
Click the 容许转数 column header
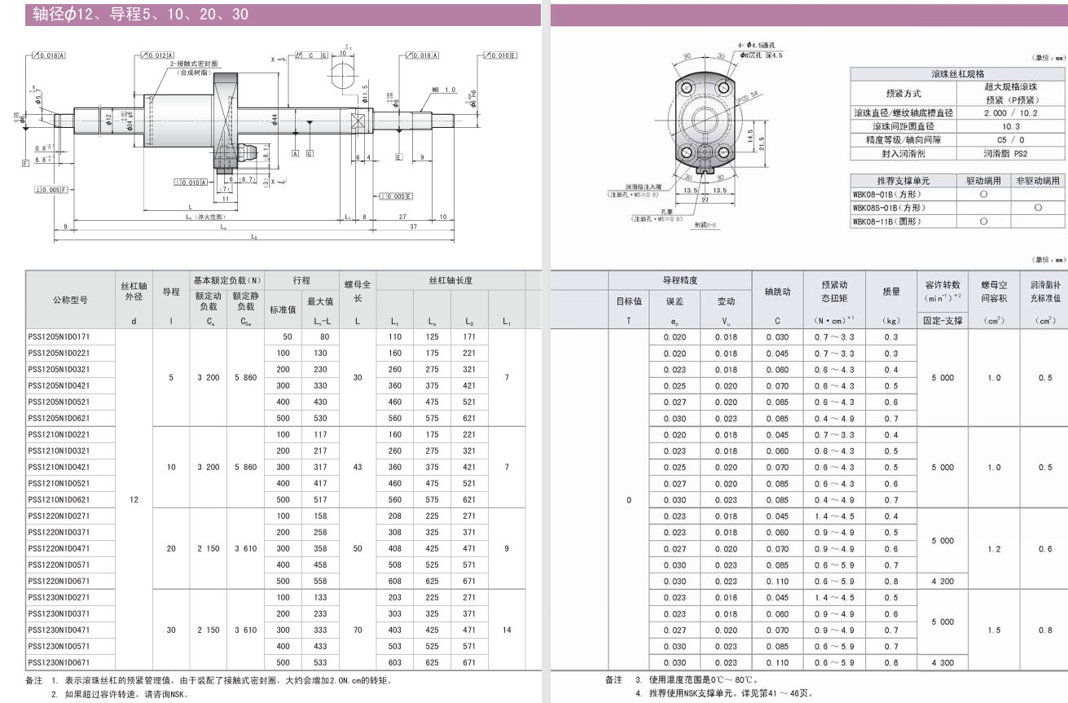[943, 291]
